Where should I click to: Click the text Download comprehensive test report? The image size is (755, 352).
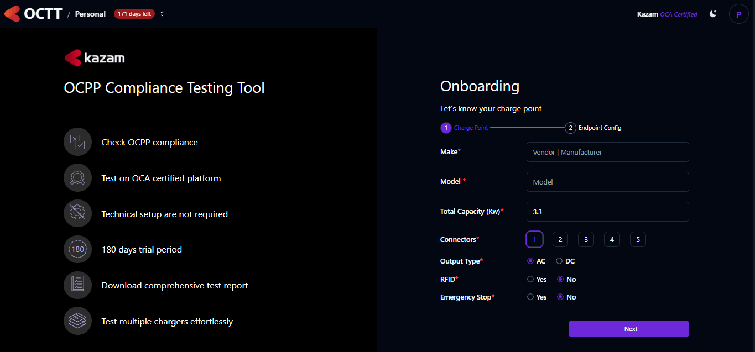tap(175, 286)
